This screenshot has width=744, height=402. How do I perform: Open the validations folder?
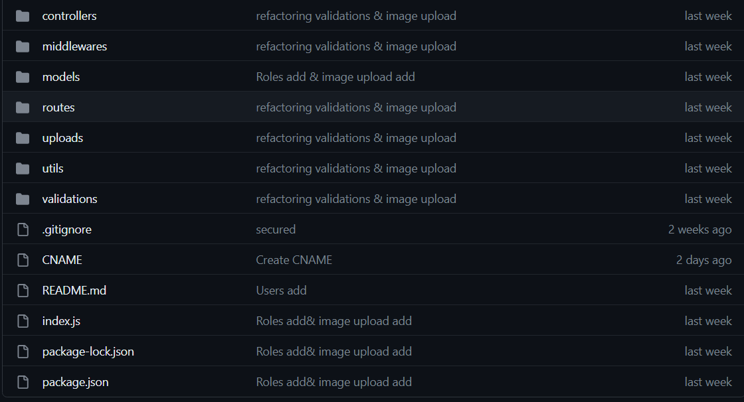click(70, 199)
